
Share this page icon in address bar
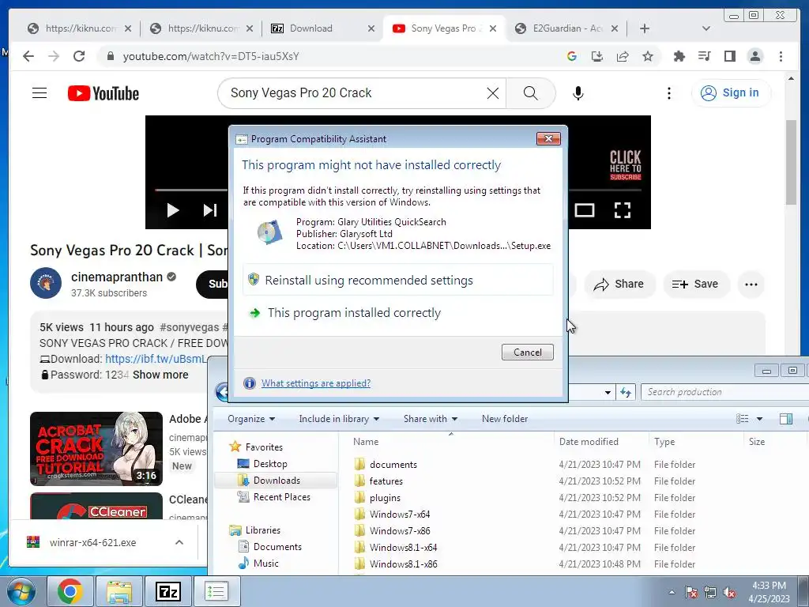[623, 56]
